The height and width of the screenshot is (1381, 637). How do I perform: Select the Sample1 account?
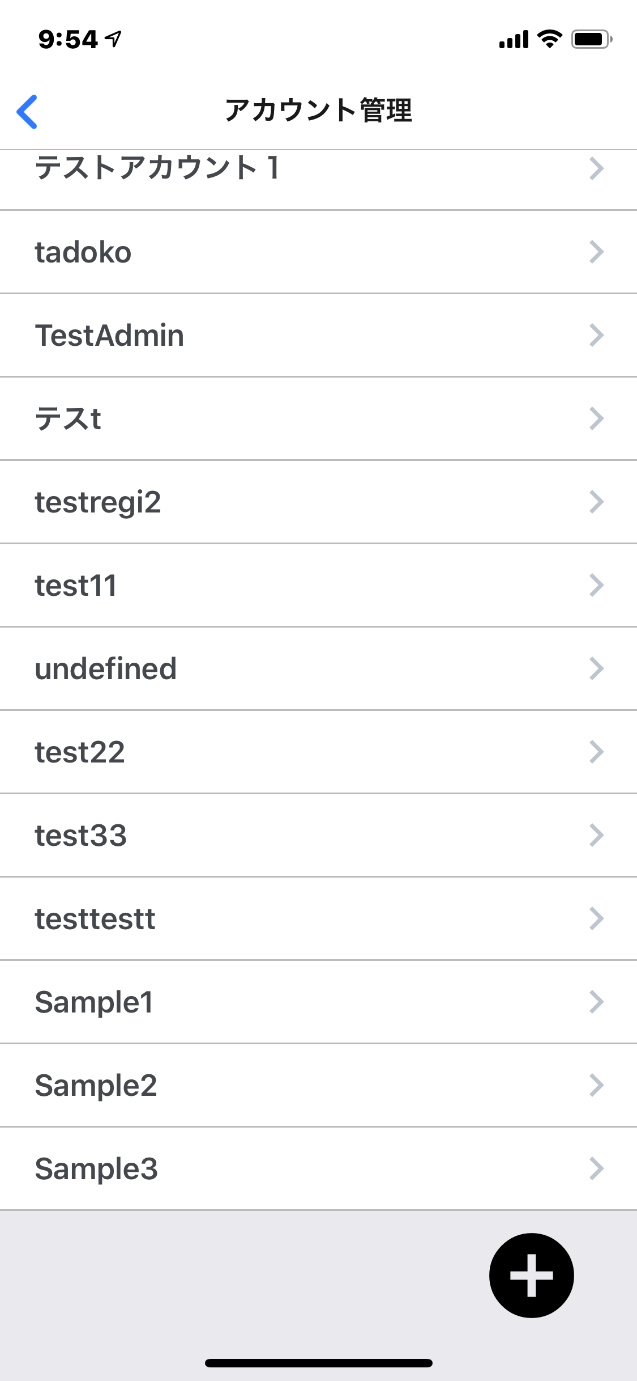click(94, 1002)
